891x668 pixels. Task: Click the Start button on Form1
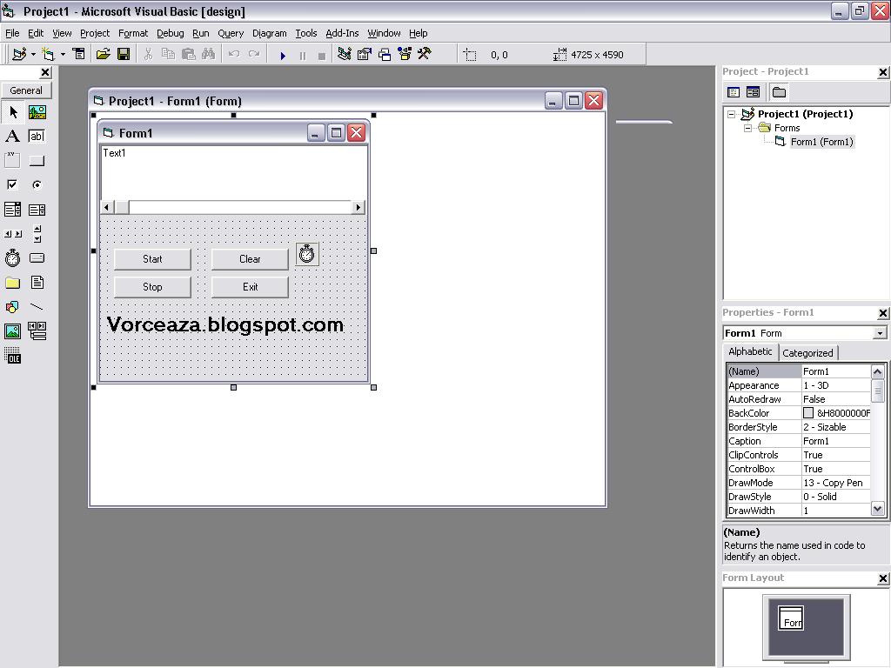pos(151,258)
